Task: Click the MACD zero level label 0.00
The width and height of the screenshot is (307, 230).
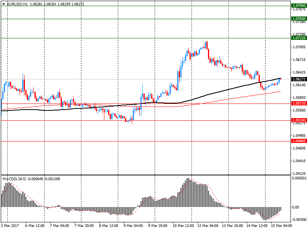Action: click(x=295, y=207)
